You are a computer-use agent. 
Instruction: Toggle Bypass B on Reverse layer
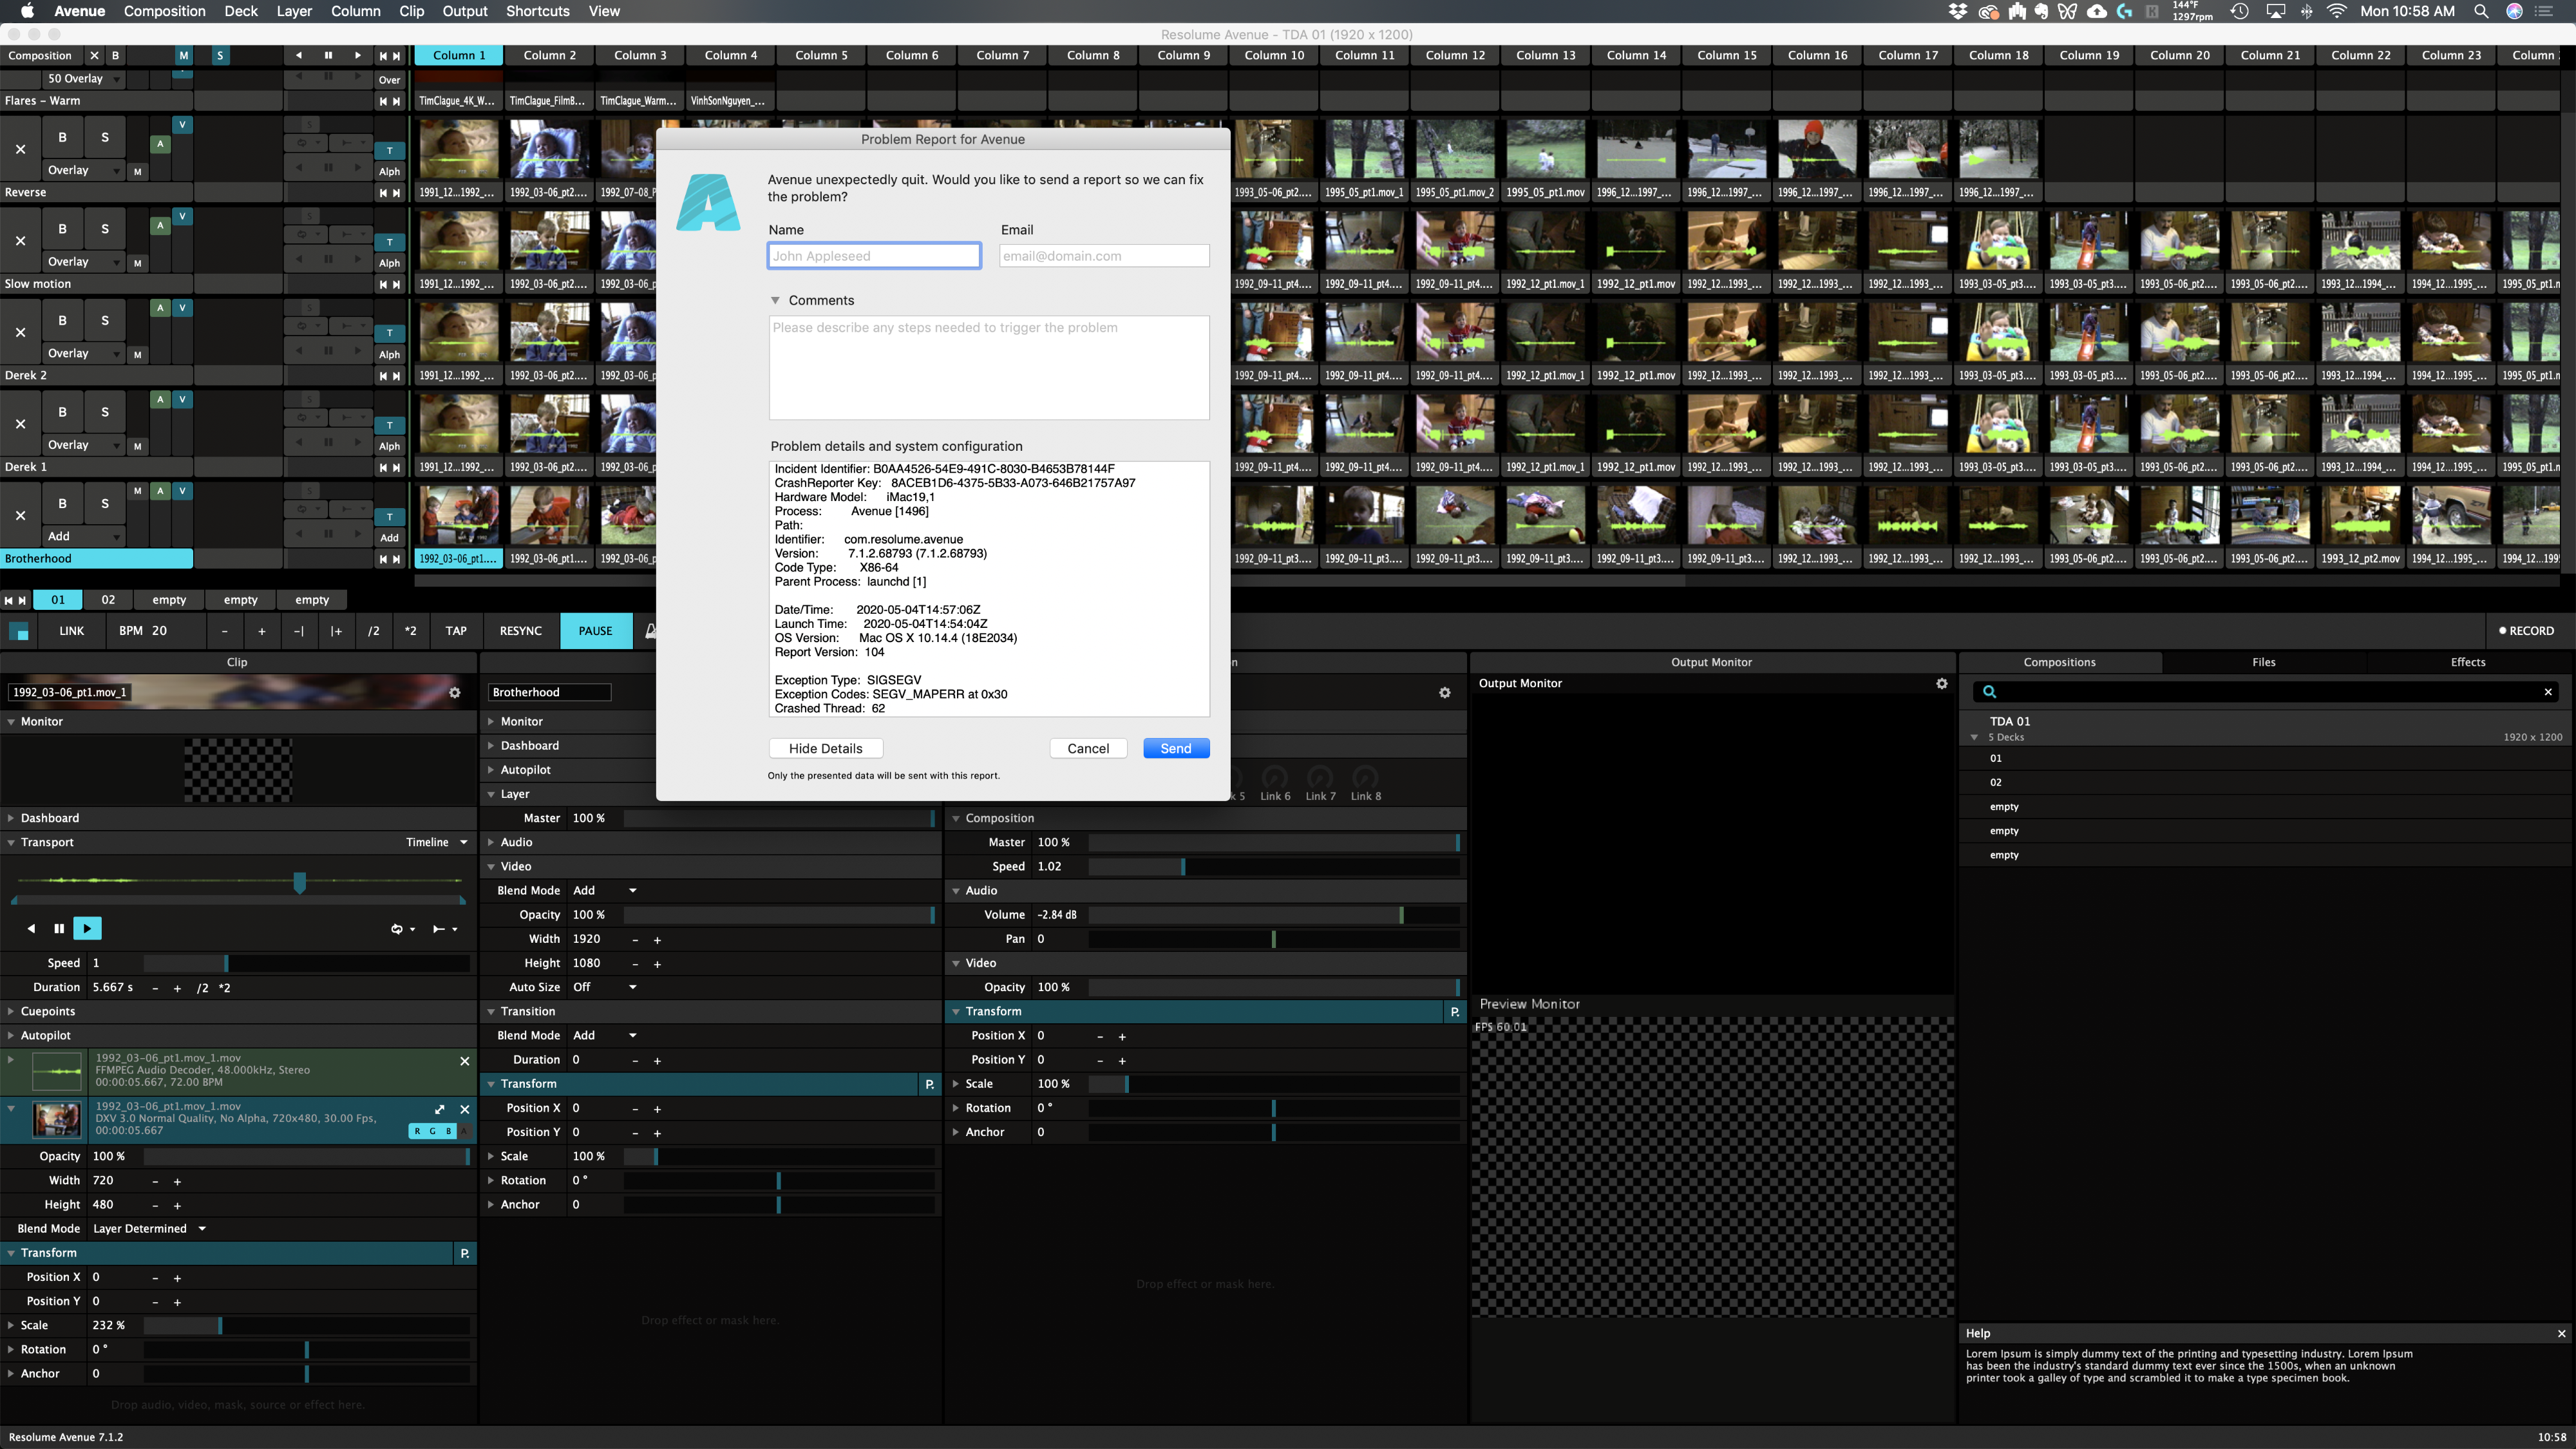pos(62,137)
